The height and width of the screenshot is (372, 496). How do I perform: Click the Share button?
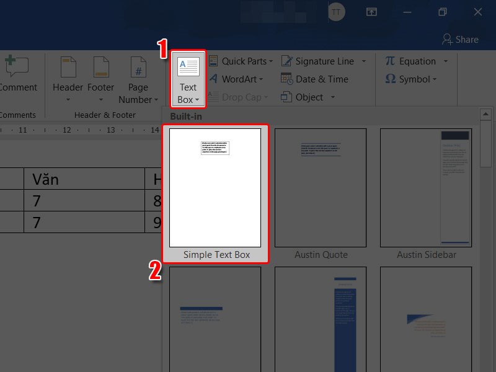point(461,39)
